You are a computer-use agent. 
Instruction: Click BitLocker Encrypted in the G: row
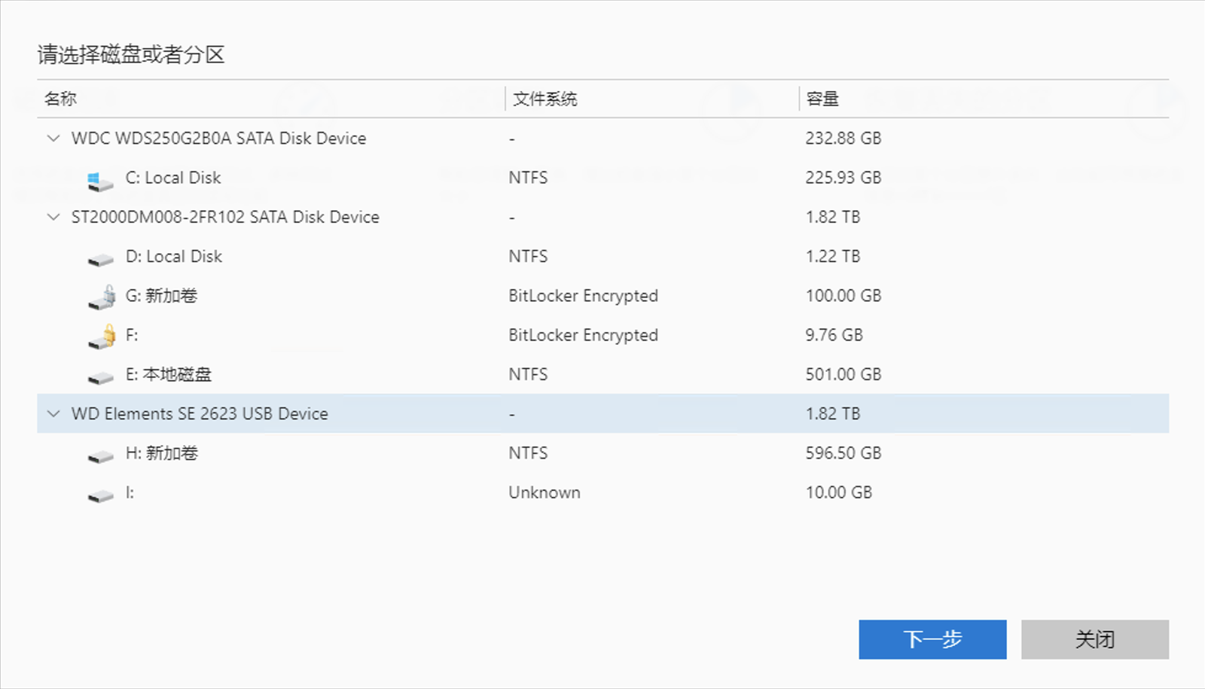(x=584, y=296)
